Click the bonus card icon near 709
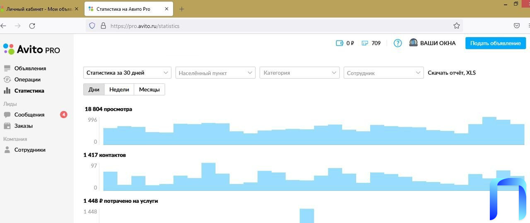 click(365, 43)
